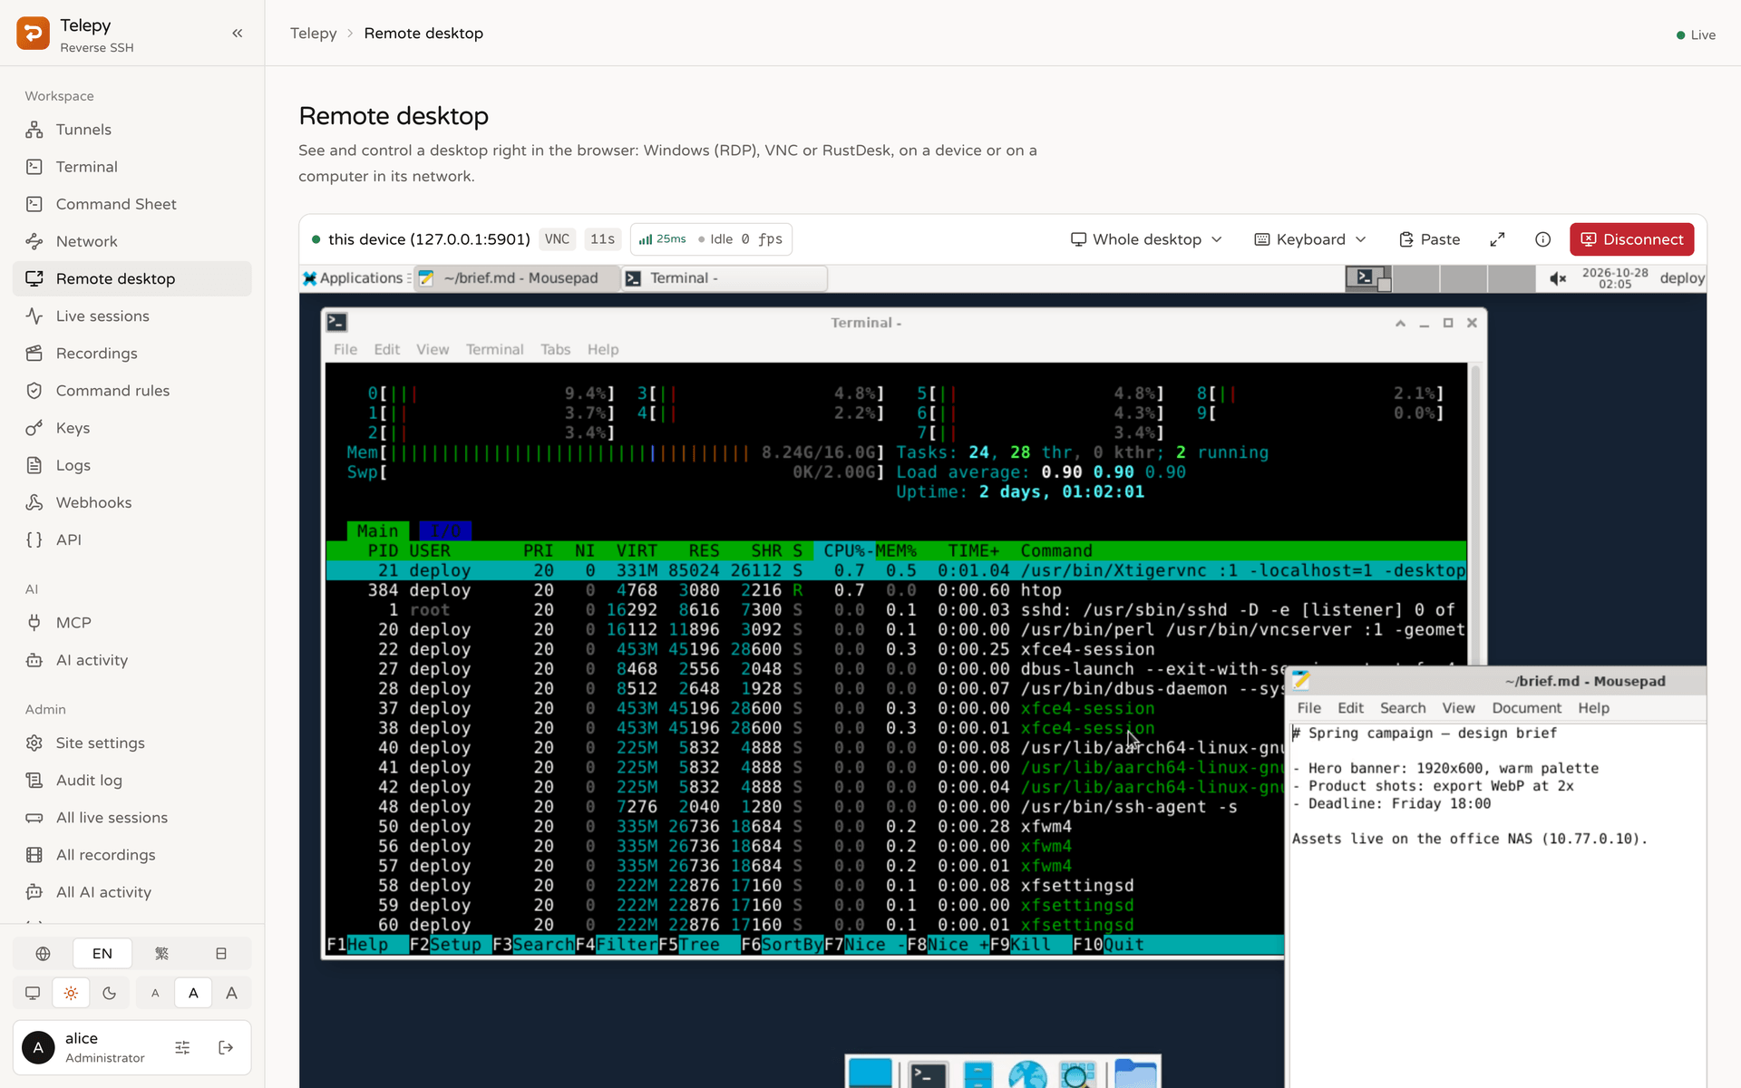Open alice's account preferences sliders icon
This screenshot has width=1741, height=1088.
(182, 1048)
